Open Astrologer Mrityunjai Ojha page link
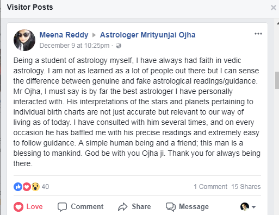279x215 pixels. click(147, 35)
